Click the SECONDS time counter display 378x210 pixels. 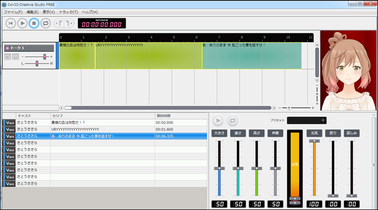click(102, 24)
